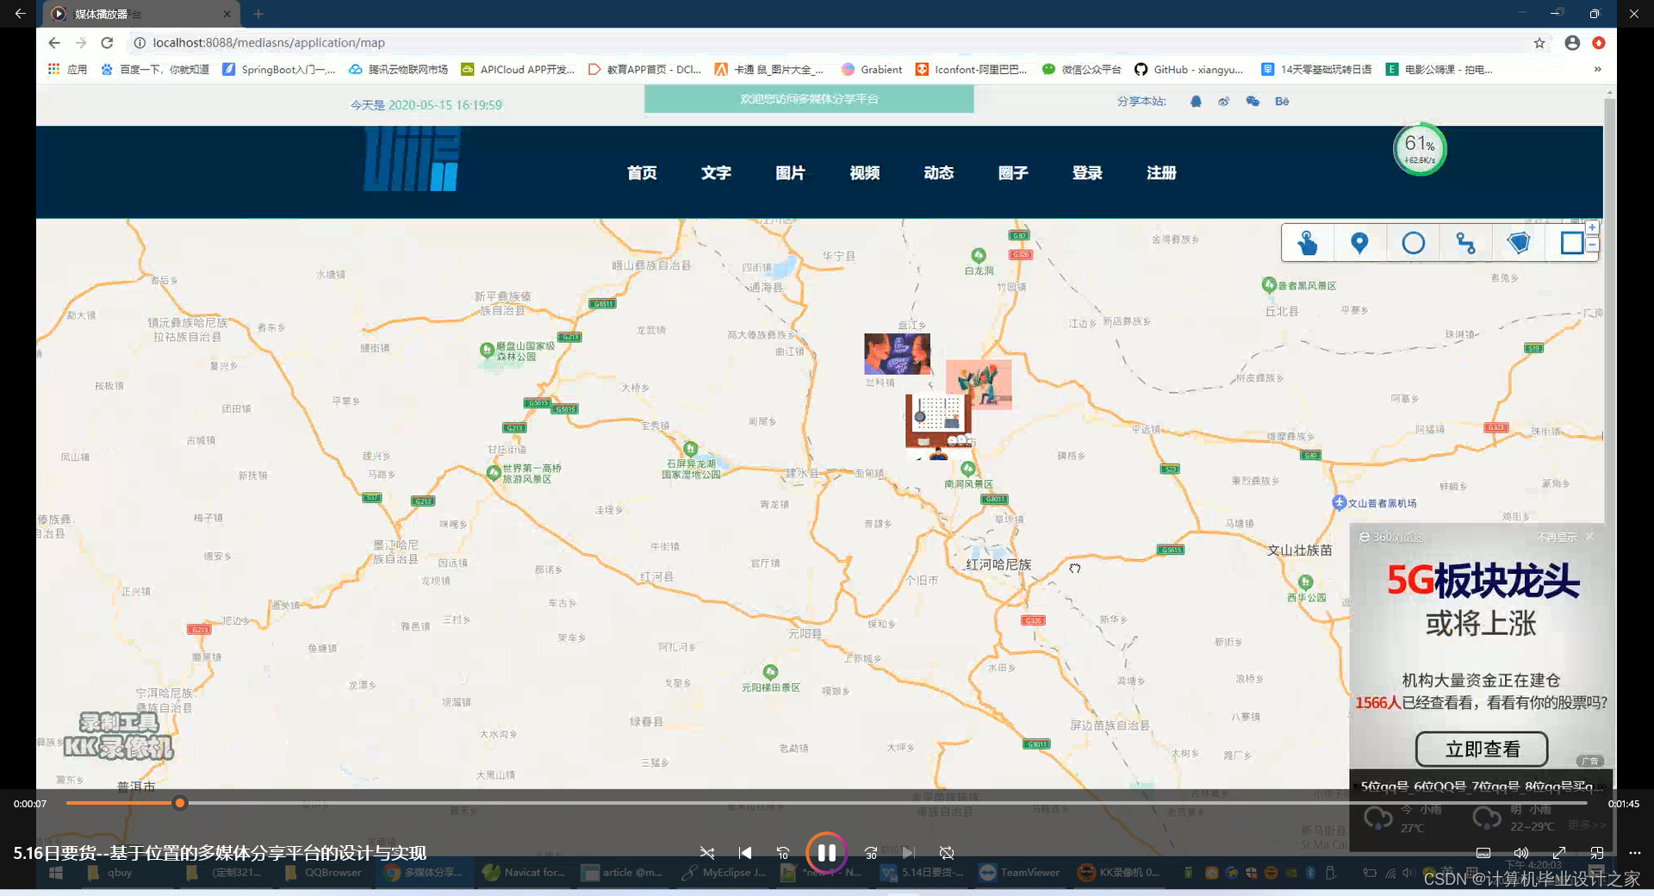1654x896 pixels.
Task: Open the volume control in media player
Action: (x=1521, y=852)
